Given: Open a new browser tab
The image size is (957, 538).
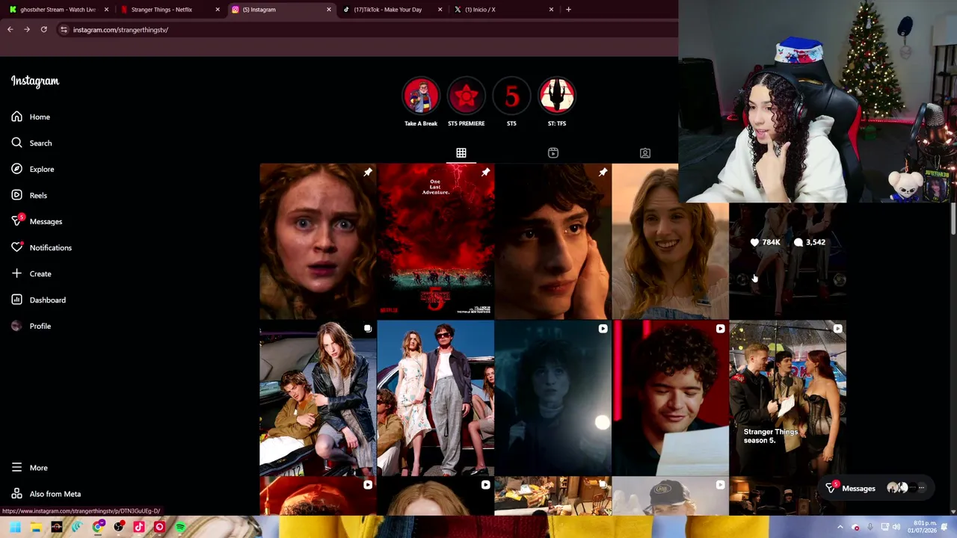Looking at the screenshot, I should pos(568,10).
